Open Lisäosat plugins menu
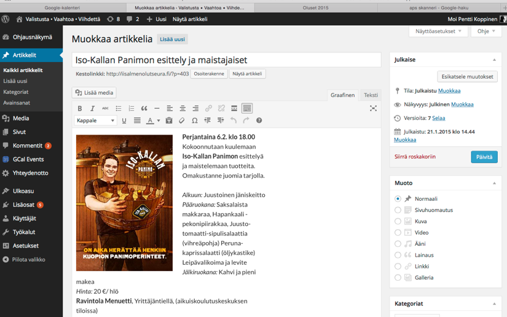 tap(23, 205)
